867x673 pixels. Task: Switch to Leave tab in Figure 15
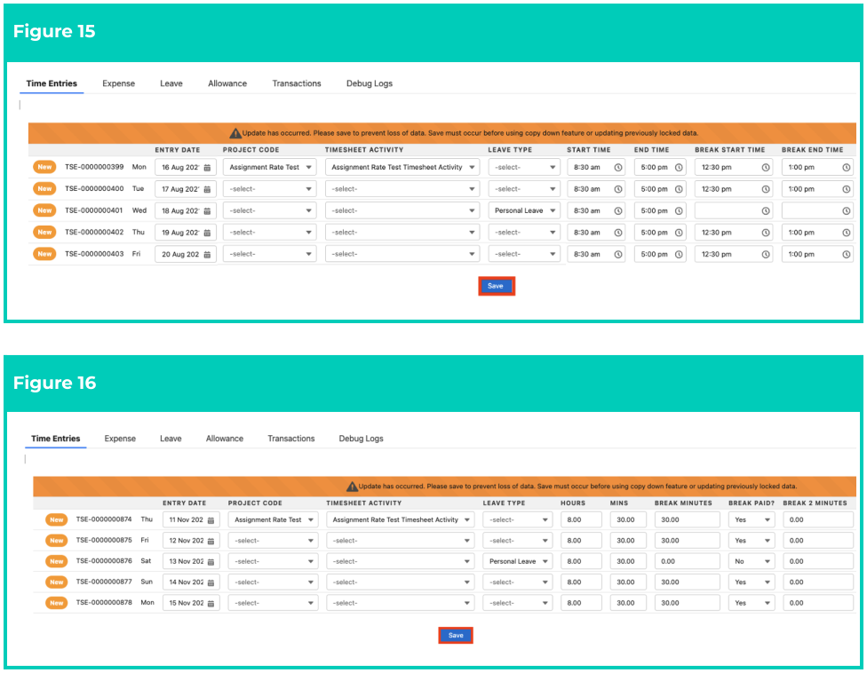(171, 83)
